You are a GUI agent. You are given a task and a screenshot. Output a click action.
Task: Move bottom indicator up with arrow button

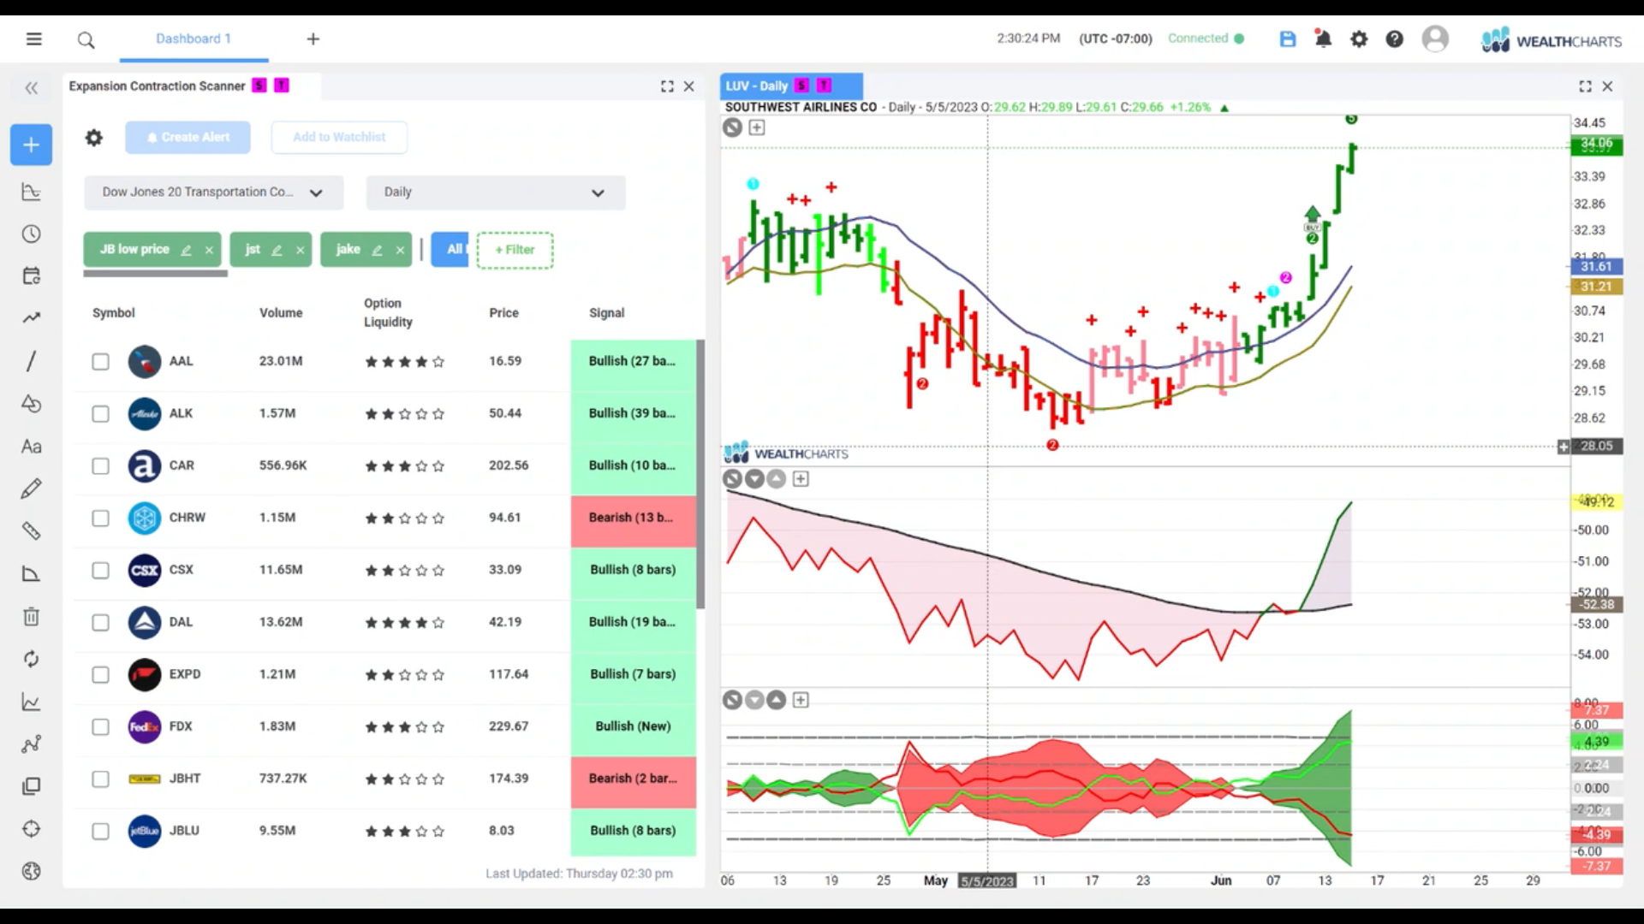776,701
